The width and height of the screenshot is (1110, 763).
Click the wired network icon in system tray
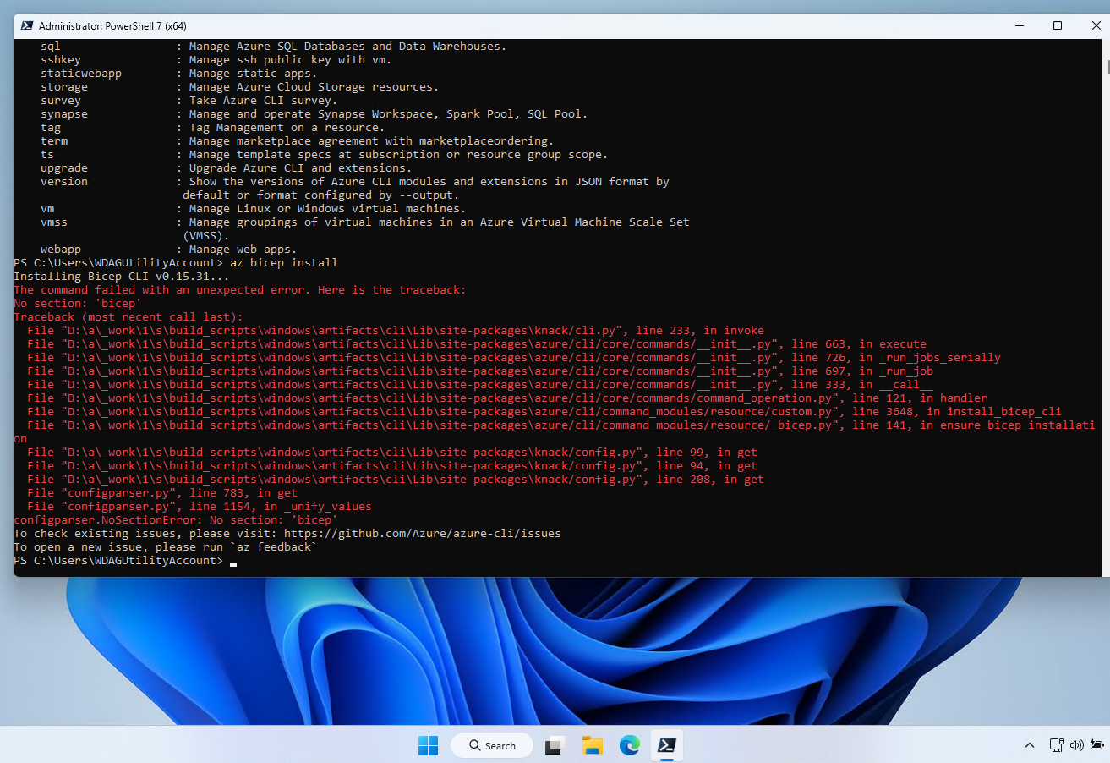tap(1056, 745)
